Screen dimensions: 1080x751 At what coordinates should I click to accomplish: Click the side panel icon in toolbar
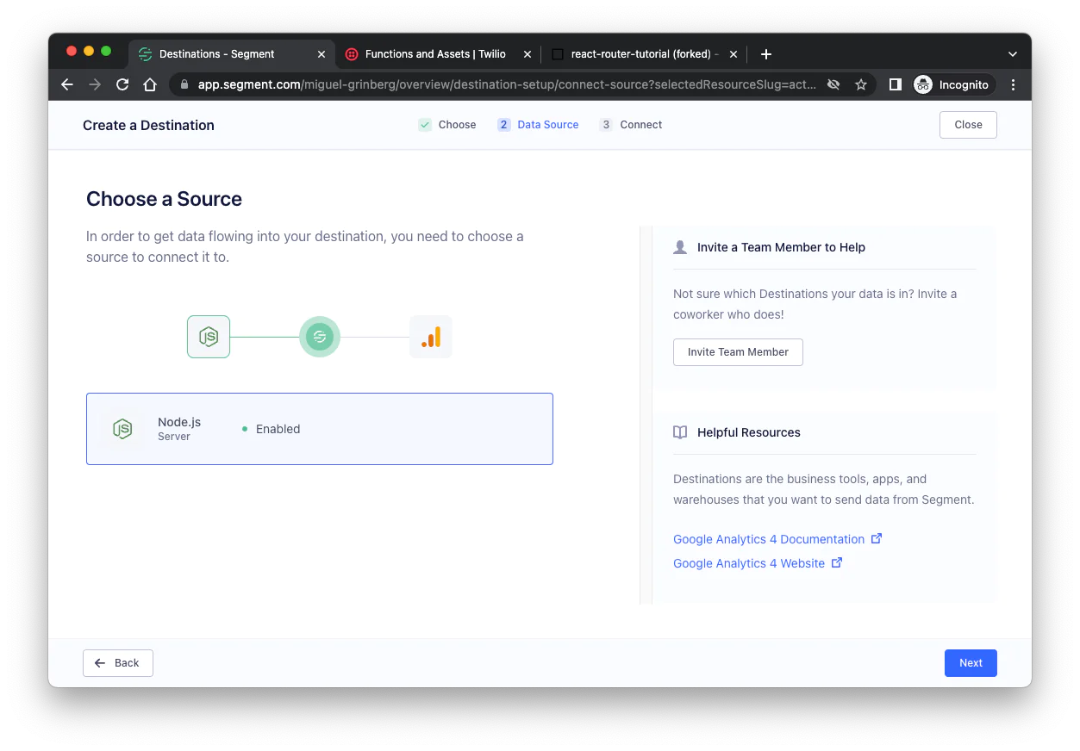pos(894,84)
